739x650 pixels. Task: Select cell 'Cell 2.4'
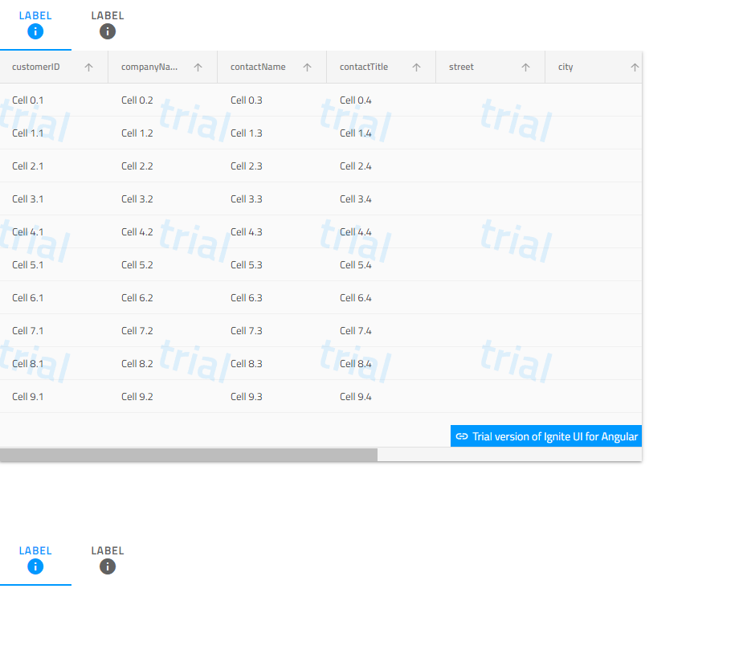(x=382, y=166)
